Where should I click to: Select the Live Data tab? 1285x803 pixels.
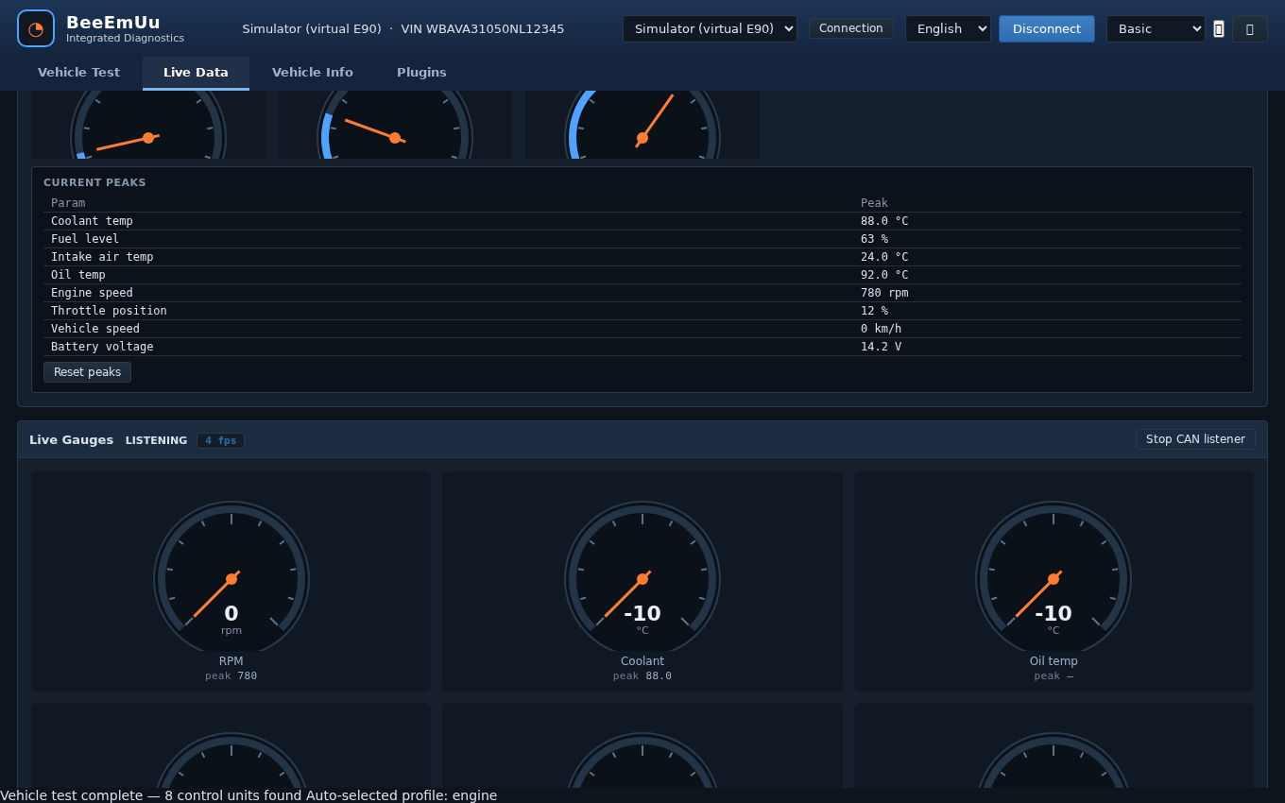(x=196, y=73)
